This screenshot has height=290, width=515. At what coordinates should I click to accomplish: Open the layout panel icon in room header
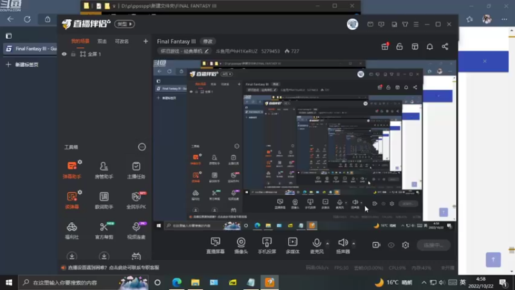[415, 46]
